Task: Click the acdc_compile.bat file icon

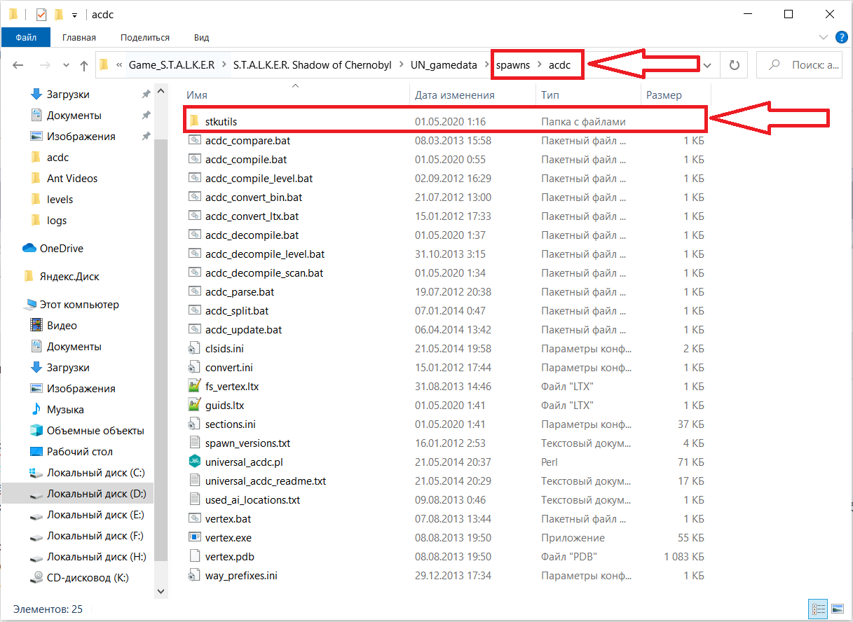Action: point(195,160)
